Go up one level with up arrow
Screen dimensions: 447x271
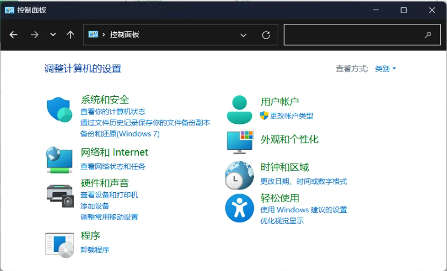(70, 35)
